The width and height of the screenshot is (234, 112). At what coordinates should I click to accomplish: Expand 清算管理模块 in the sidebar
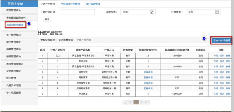[19, 49]
